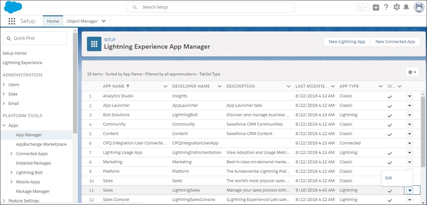Screen dimensions: 427x205
Task: Open row actions for Lightning Usage App
Action: point(409,153)
